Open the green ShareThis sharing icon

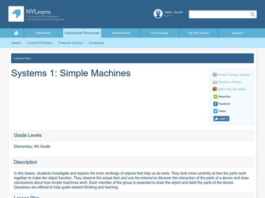(215, 96)
